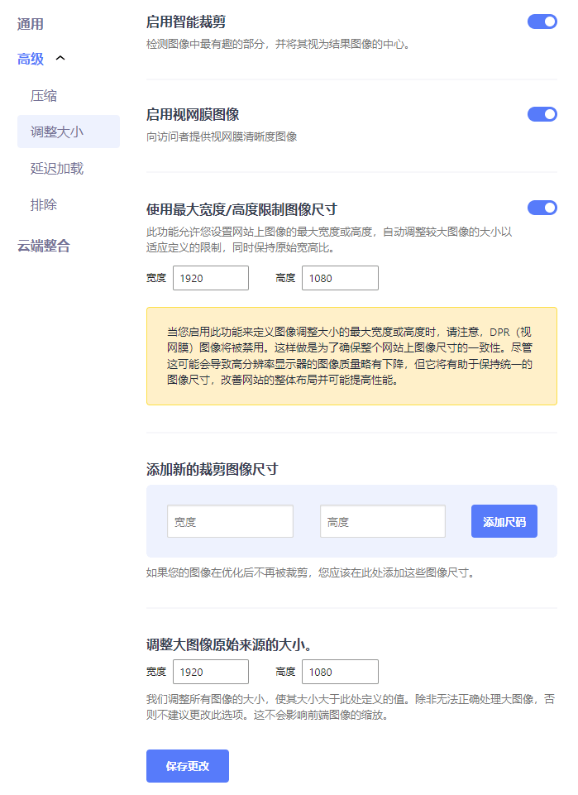Focus the new crop size 高度 input

[382, 522]
